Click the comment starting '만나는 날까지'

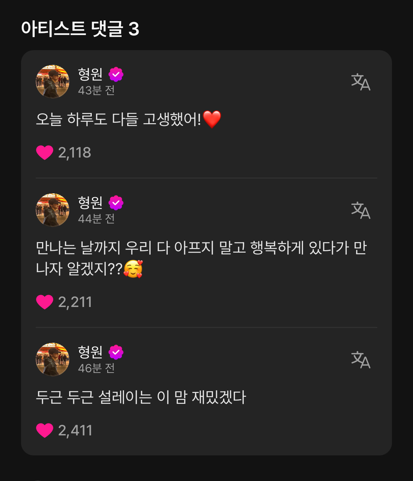click(201, 258)
